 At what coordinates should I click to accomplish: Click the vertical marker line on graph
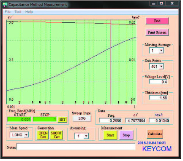click(111, 62)
